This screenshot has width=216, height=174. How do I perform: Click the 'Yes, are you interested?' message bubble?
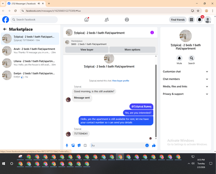click(138, 113)
